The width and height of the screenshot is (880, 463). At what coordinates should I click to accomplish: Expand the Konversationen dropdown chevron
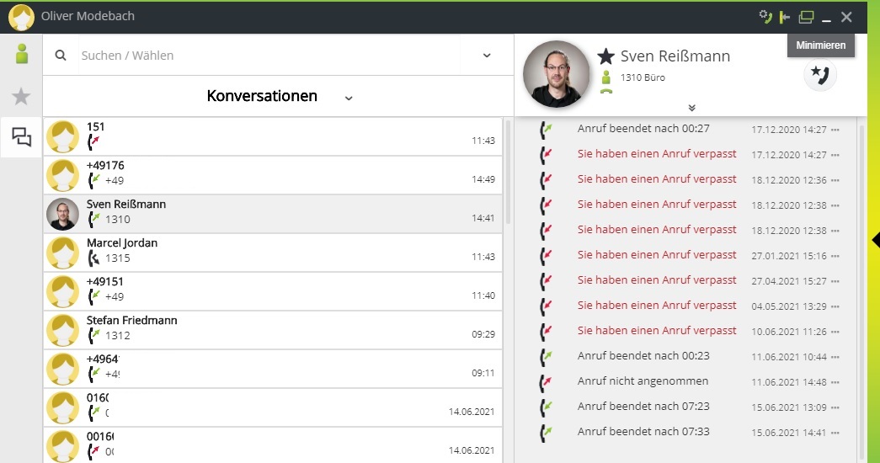coord(349,98)
